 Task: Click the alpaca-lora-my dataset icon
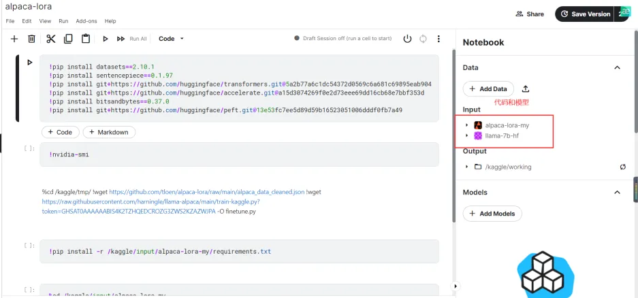478,125
